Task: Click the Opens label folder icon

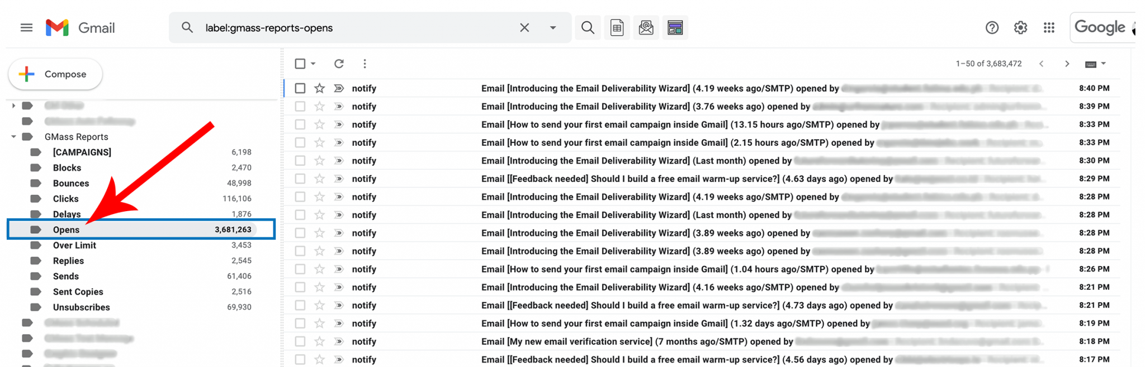Action: pyautogui.click(x=36, y=230)
